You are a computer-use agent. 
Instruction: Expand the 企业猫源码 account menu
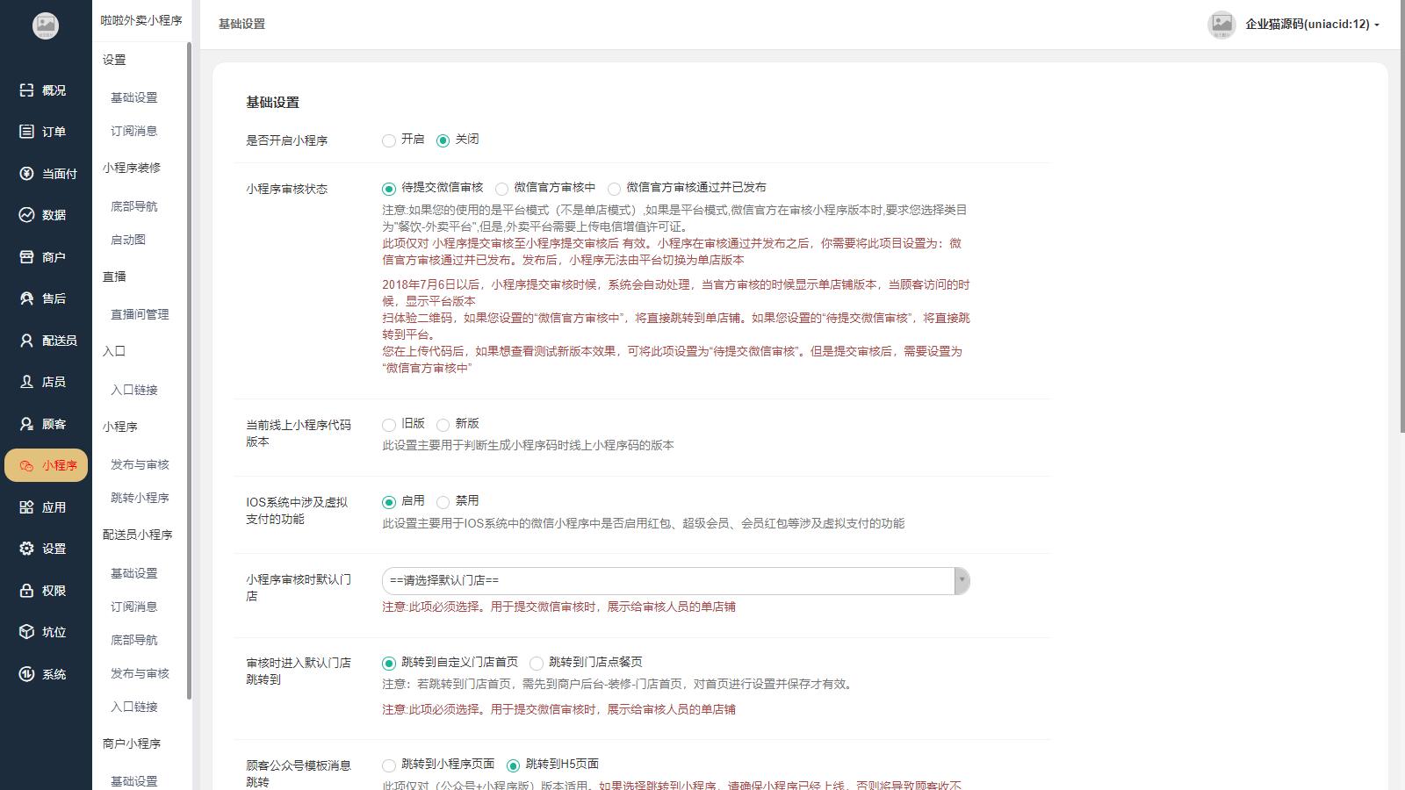tap(1312, 25)
